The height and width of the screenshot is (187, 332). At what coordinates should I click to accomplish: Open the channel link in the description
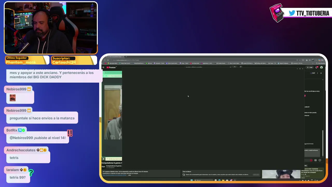[115, 175]
